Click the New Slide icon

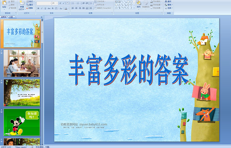coord(22,3)
